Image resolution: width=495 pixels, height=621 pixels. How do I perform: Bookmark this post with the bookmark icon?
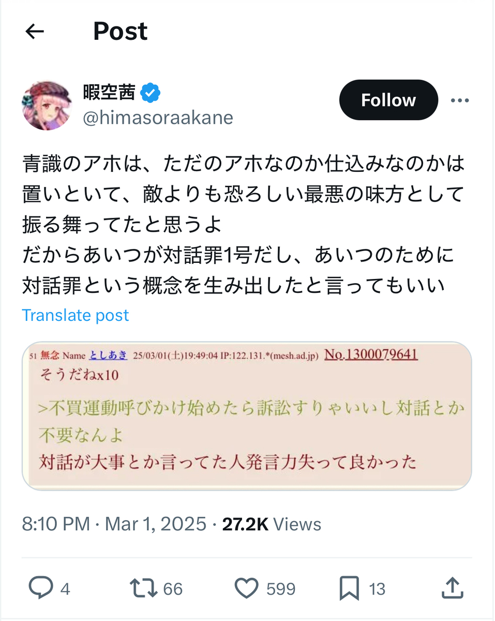click(x=350, y=588)
